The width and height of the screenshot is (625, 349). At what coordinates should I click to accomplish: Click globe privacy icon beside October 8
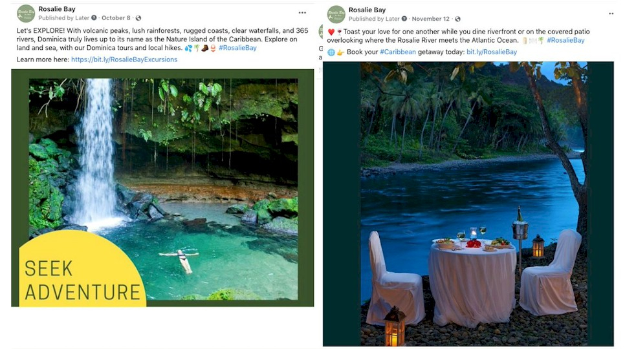138,18
